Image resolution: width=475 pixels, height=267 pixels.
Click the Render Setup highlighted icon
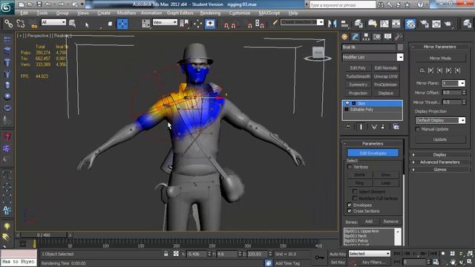[410, 24]
